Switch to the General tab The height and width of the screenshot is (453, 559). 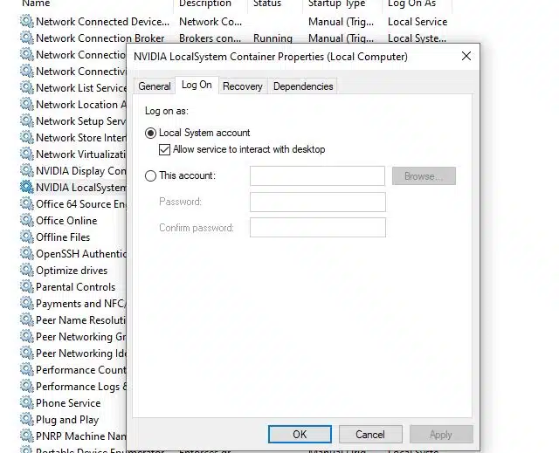[x=155, y=86]
